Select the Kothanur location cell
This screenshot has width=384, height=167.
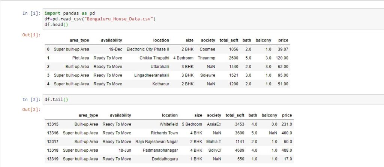pos(160,84)
